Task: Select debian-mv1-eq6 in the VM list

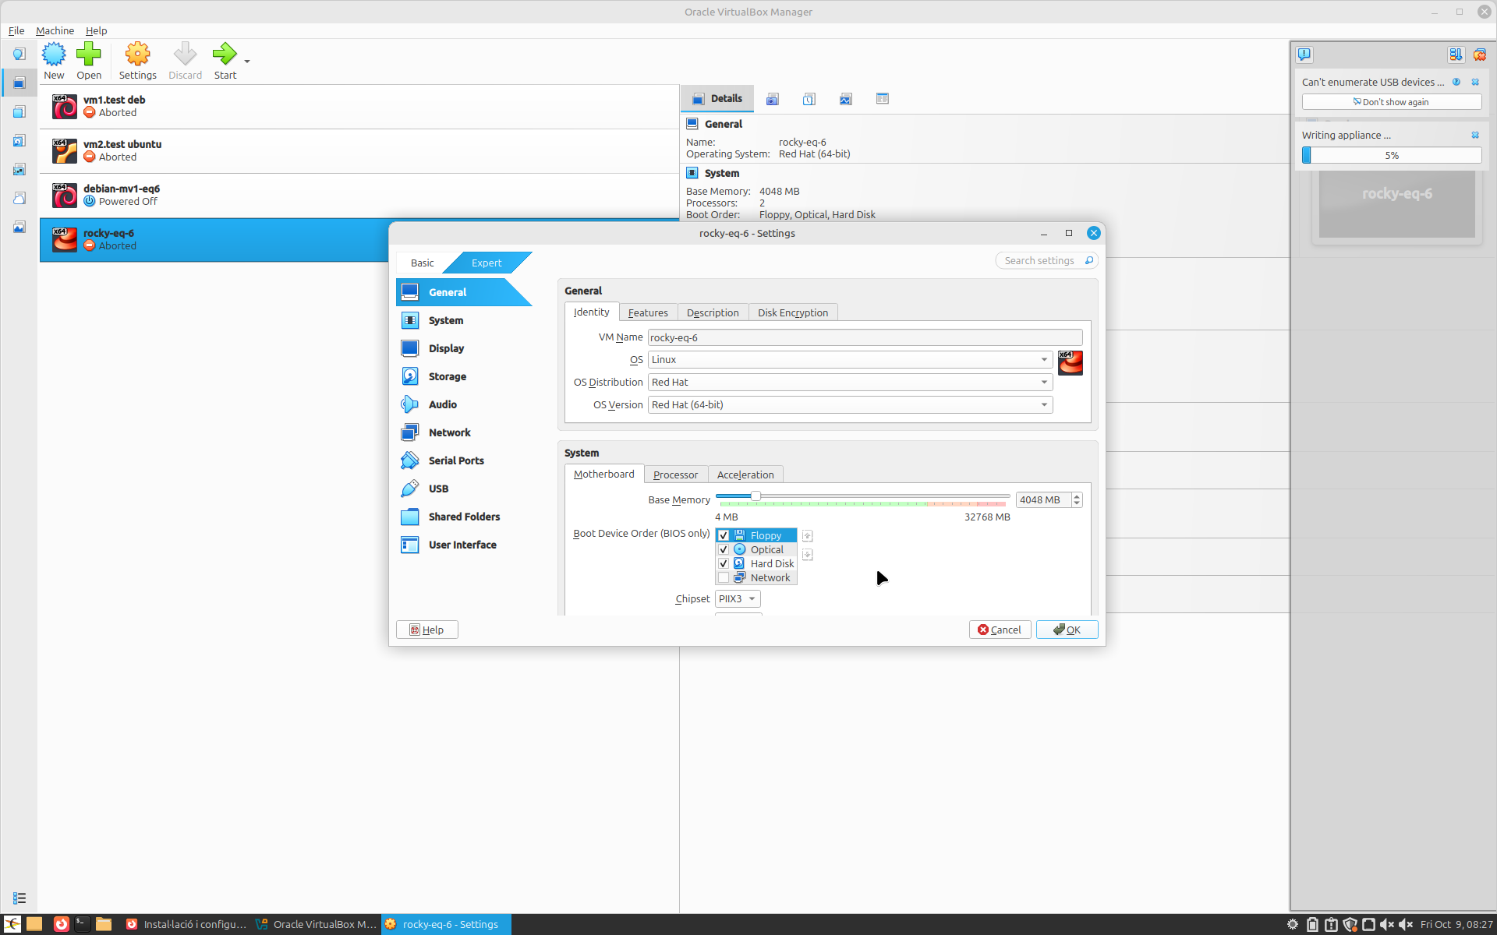Action: click(359, 196)
